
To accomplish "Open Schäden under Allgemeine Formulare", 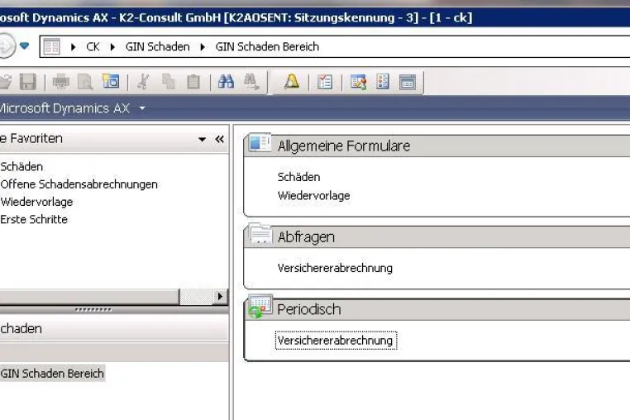I will click(x=299, y=177).
